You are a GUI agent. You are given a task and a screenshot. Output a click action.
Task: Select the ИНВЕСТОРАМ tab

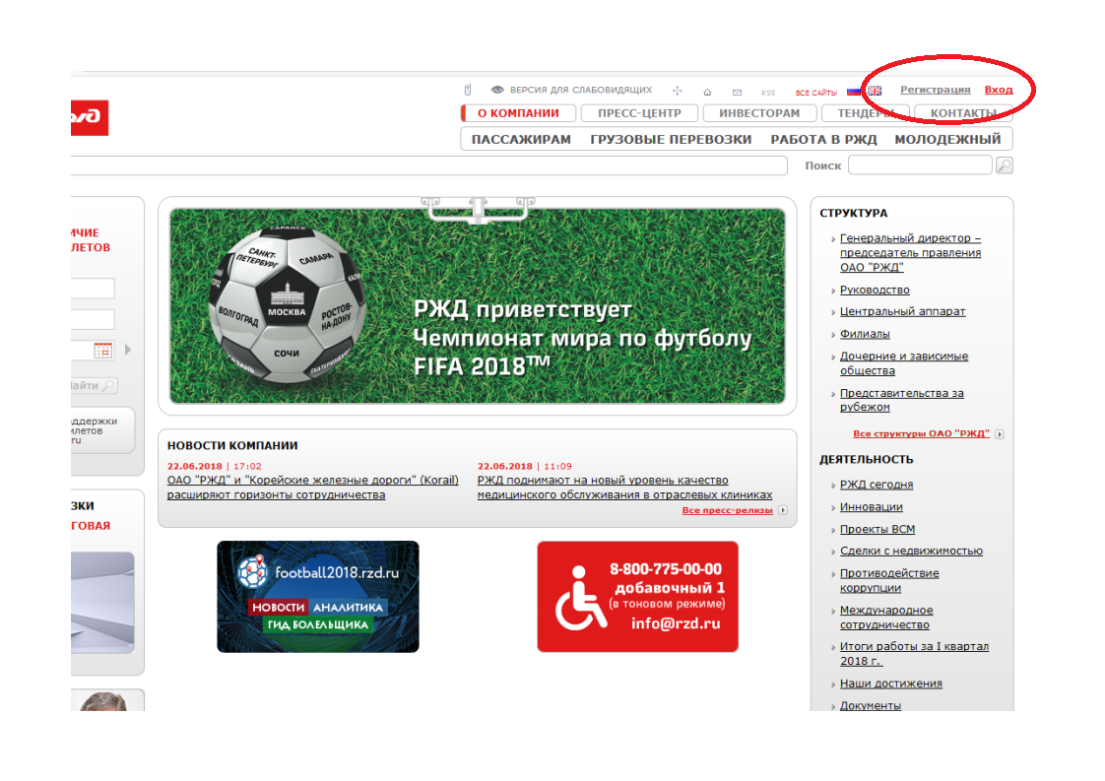click(x=759, y=113)
